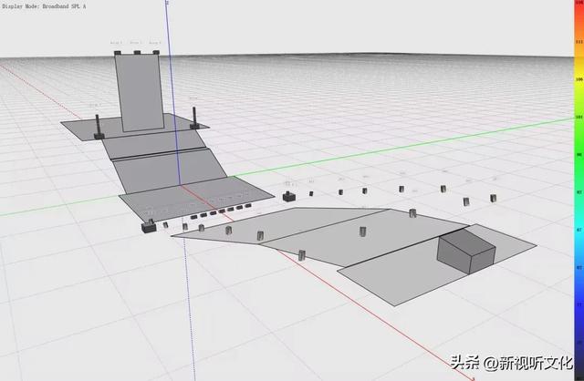The width and height of the screenshot is (584, 381).
Task: Select the right speaker tower on upstage platform
Action: (194, 118)
